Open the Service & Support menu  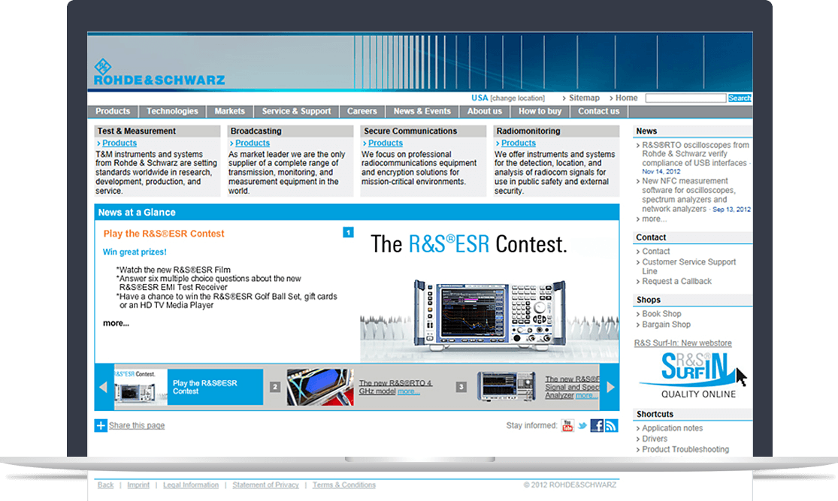296,111
